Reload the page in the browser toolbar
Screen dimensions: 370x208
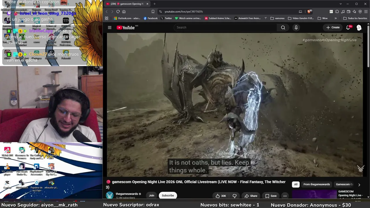(118, 12)
